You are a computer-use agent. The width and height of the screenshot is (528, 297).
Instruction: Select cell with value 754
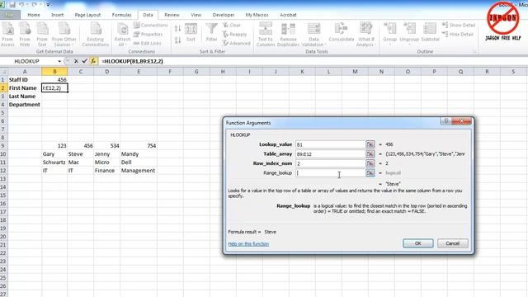139,146
